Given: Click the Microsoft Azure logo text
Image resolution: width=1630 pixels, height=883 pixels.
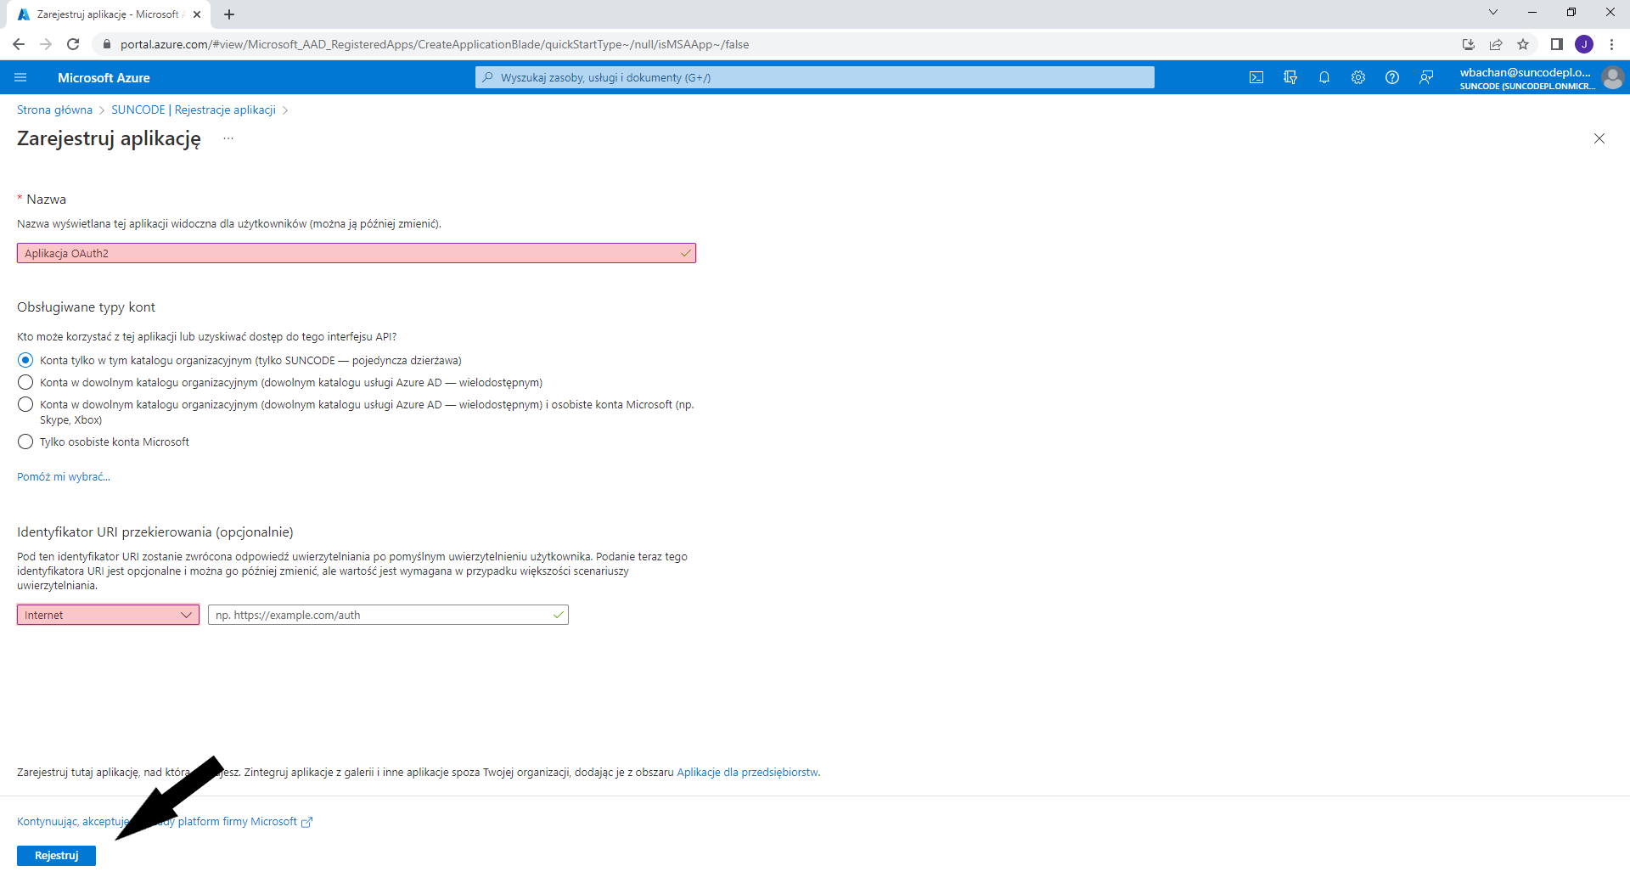Looking at the screenshot, I should coord(104,77).
